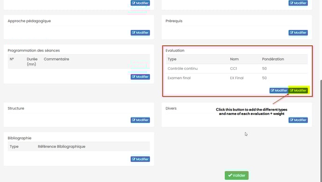Confirm the form with the green Valider button
The image size is (322, 182).
[236, 175]
